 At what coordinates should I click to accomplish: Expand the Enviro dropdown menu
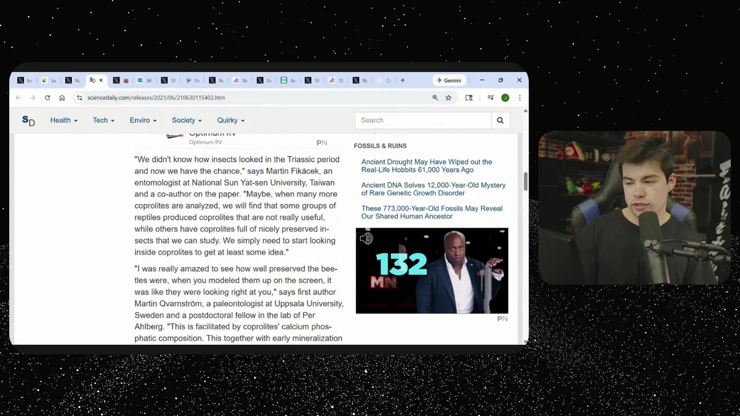[143, 120]
